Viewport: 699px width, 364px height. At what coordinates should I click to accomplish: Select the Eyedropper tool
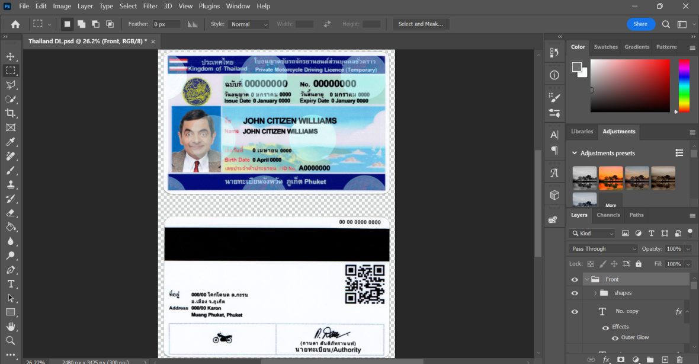(x=11, y=142)
